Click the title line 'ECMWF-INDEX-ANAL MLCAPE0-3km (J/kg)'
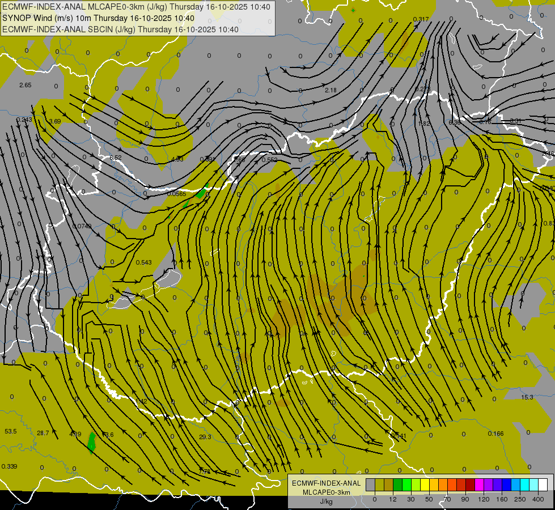555x510 pixels. (x=85, y=7)
